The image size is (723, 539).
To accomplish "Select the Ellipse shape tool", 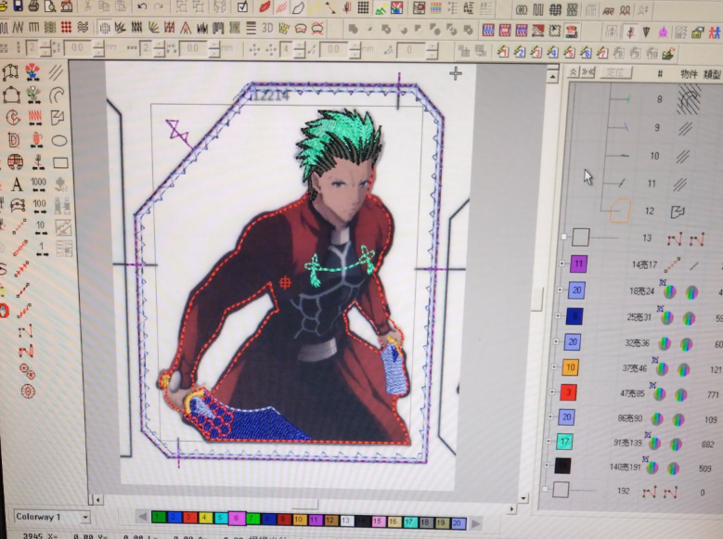I will pos(59,140).
